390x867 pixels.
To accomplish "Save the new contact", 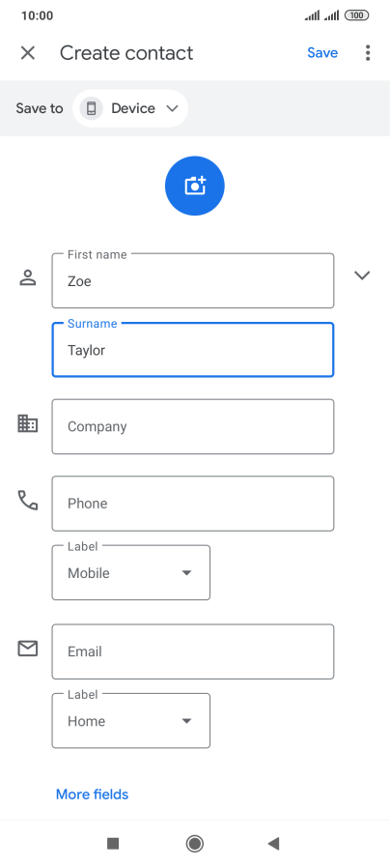I will [322, 52].
